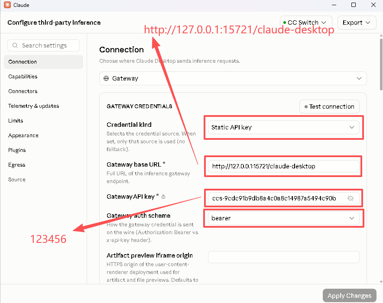Click the Artifact preview iframe origin field
Viewport: 383px width, 303px height.
click(x=283, y=257)
